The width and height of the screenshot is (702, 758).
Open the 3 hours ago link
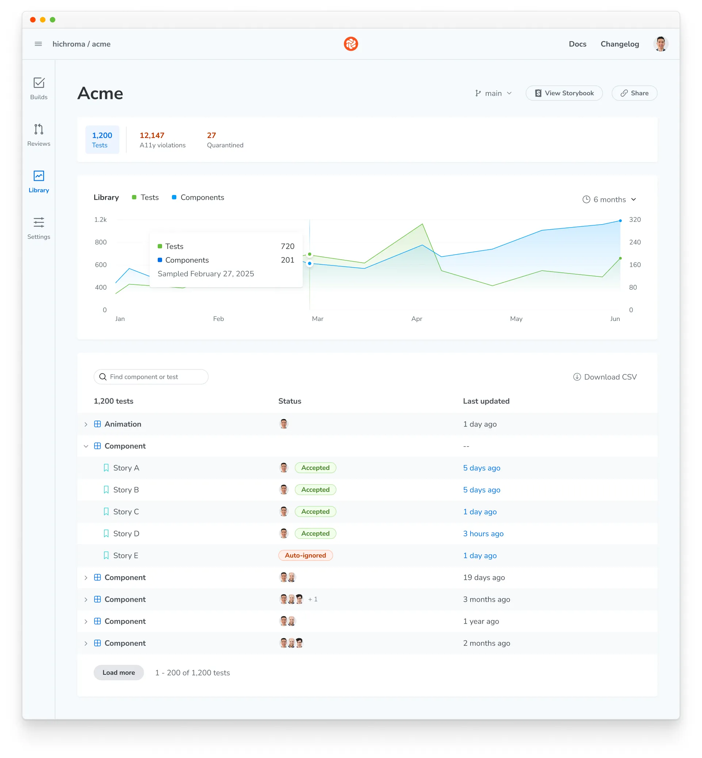click(x=483, y=533)
